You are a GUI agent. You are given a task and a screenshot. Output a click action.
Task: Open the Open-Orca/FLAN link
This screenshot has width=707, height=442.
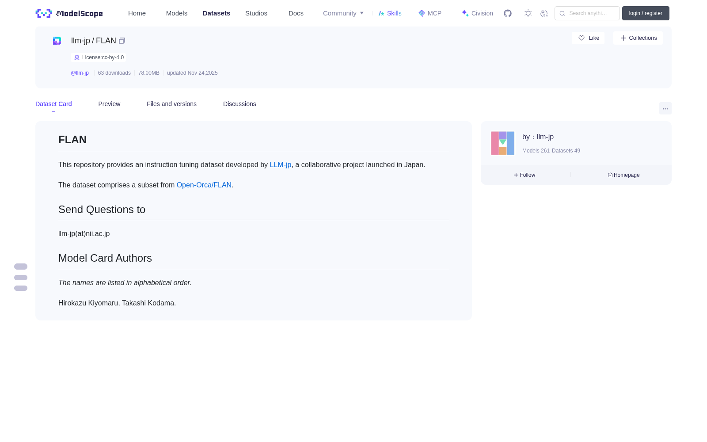click(x=204, y=185)
